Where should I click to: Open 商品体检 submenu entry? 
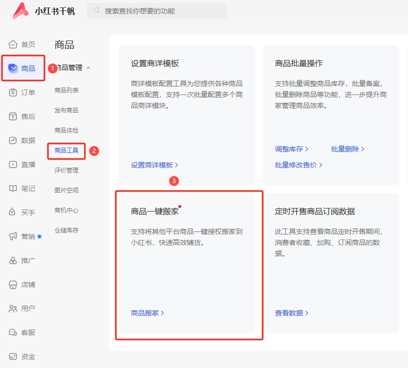click(x=66, y=130)
